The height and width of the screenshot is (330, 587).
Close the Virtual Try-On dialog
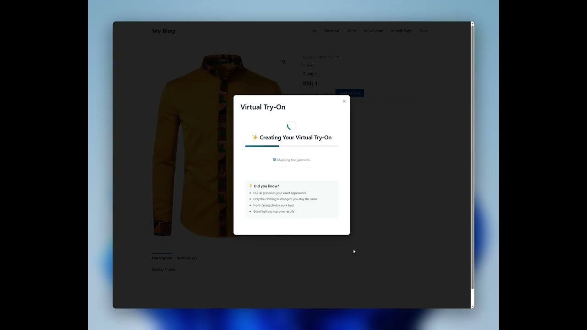pyautogui.click(x=344, y=101)
